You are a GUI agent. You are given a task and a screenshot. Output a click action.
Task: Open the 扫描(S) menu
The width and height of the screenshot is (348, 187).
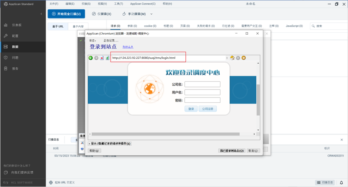pyautogui.click(x=86, y=4)
